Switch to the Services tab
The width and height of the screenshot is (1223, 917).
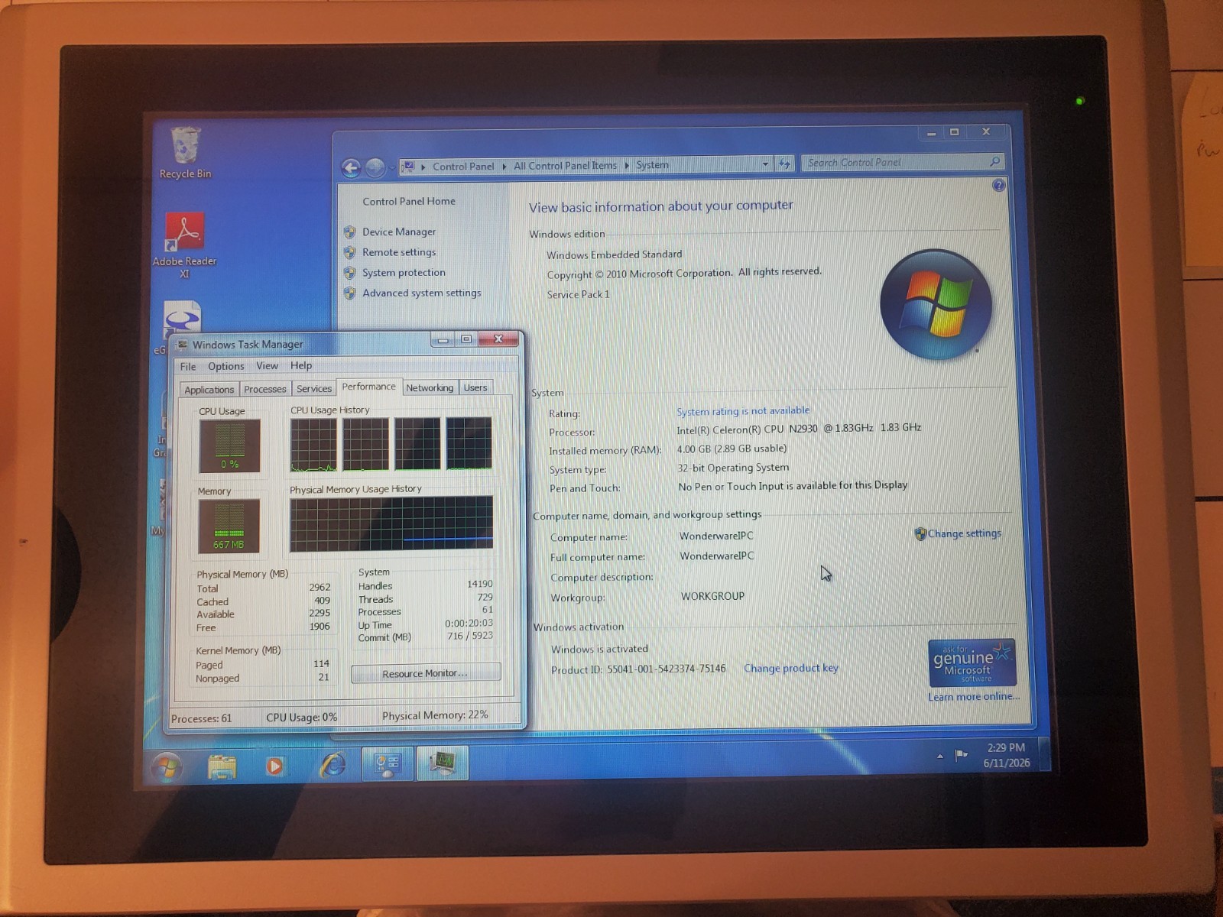point(313,388)
